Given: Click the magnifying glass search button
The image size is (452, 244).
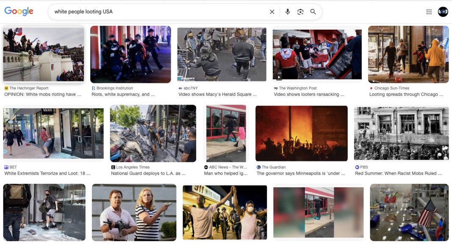Looking at the screenshot, I should coord(313,12).
